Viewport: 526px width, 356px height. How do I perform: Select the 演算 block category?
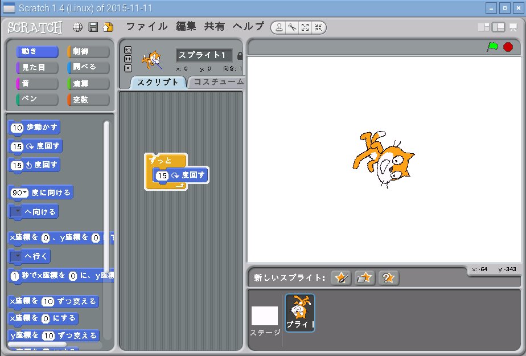pos(88,84)
